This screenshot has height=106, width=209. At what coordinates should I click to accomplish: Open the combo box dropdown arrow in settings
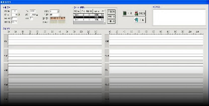tap(58, 11)
